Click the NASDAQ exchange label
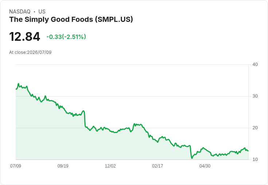This screenshot has width=268, height=185. point(20,12)
